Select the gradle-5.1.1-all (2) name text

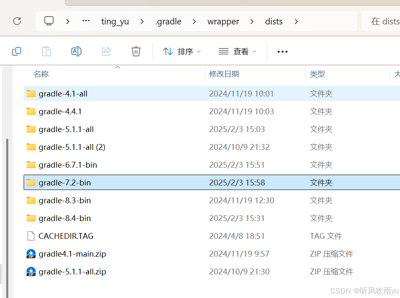(72, 147)
